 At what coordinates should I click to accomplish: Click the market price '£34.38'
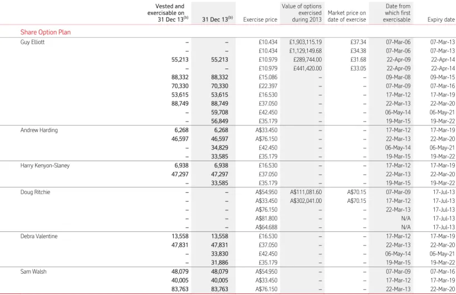358,51
